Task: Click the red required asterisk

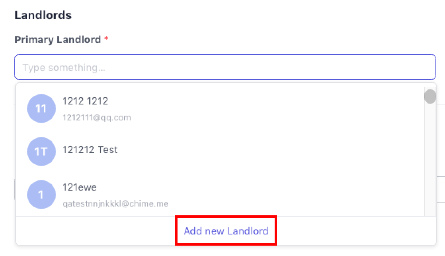Action: point(106,39)
